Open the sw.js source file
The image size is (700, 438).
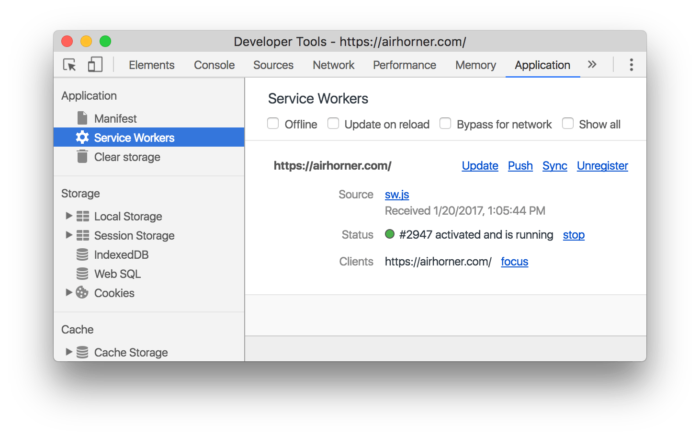point(396,195)
